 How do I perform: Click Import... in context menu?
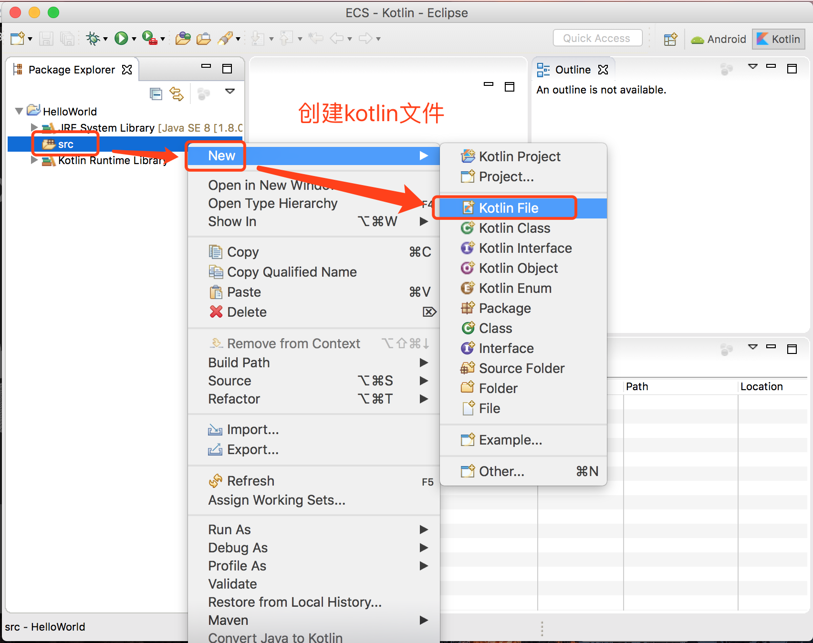(x=314, y=429)
